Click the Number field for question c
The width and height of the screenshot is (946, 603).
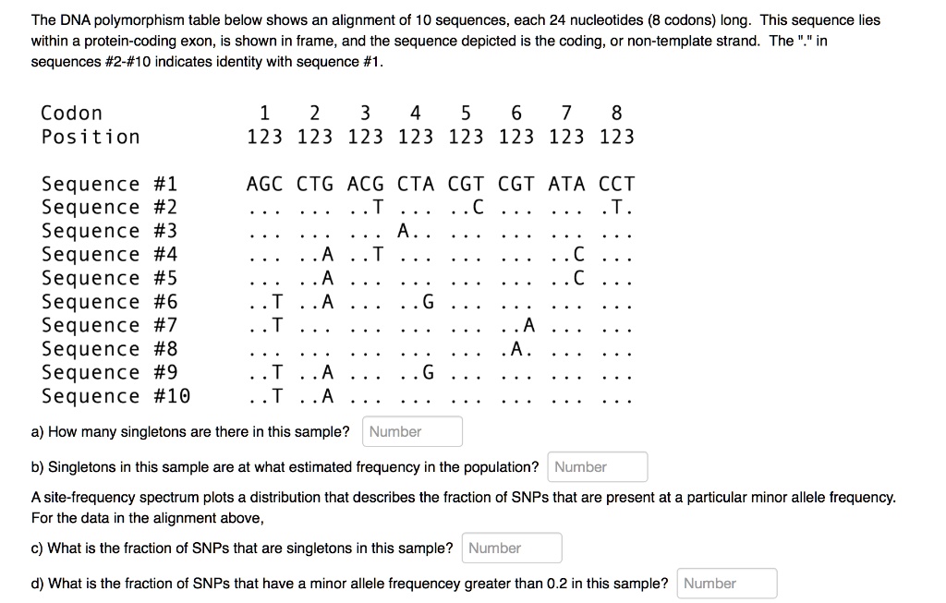(x=511, y=548)
